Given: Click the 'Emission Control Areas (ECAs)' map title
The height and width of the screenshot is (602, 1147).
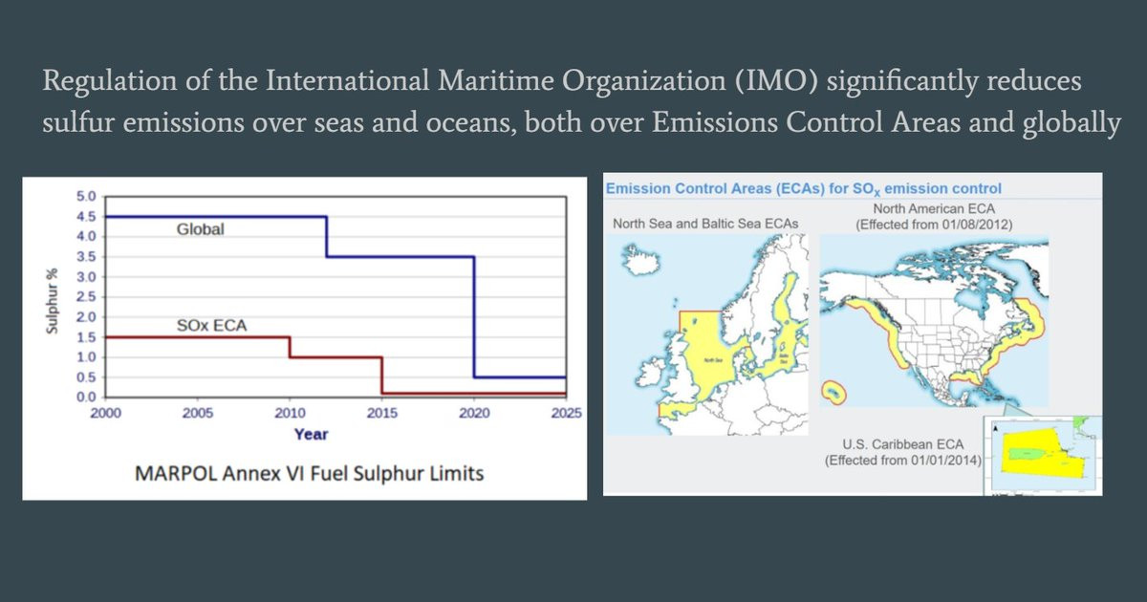Looking at the screenshot, I should (x=803, y=189).
